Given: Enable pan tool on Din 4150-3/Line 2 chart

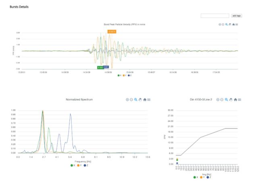Looking at the screenshot, I should pyautogui.click(x=231, y=99).
